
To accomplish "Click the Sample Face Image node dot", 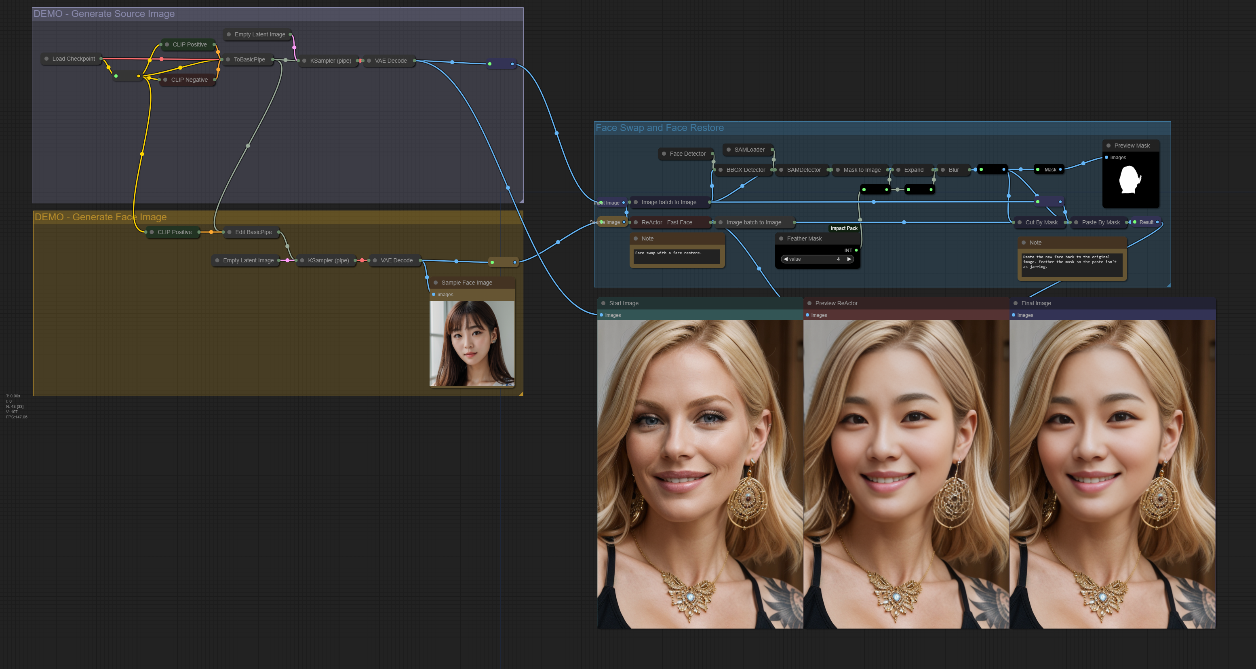I will 435,283.
